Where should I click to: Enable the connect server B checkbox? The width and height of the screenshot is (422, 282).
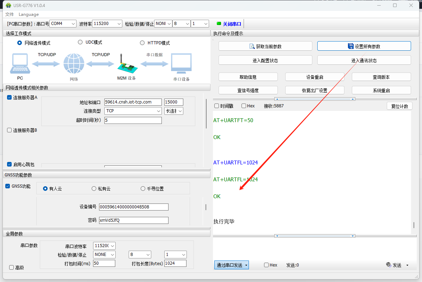10,130
